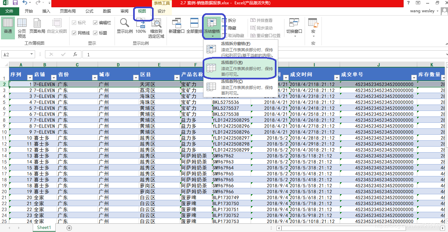The width and height of the screenshot is (448, 232).
Task: Set zoom to 100%
Action: (x=141, y=26)
